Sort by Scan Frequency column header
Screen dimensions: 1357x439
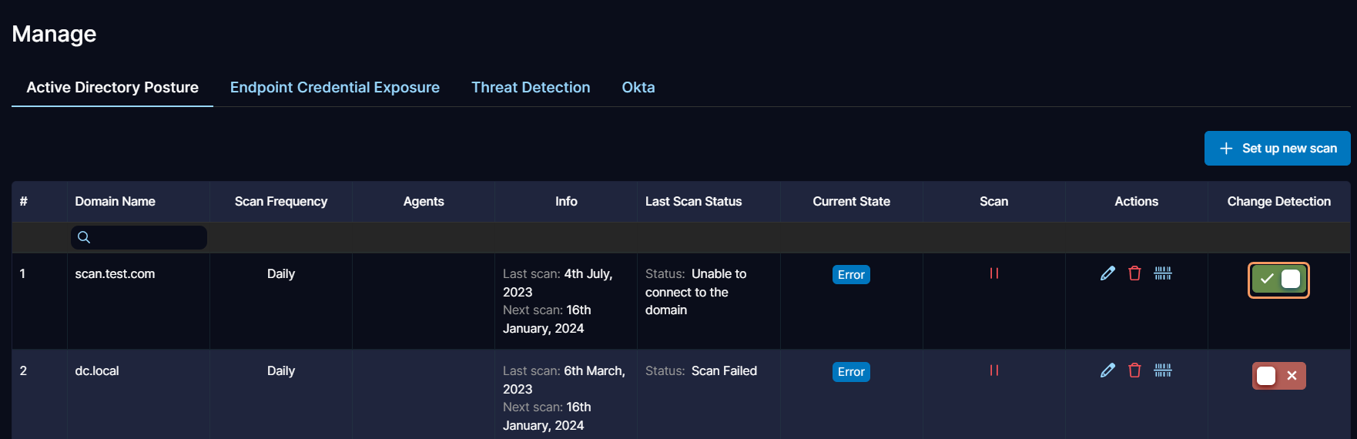[281, 202]
